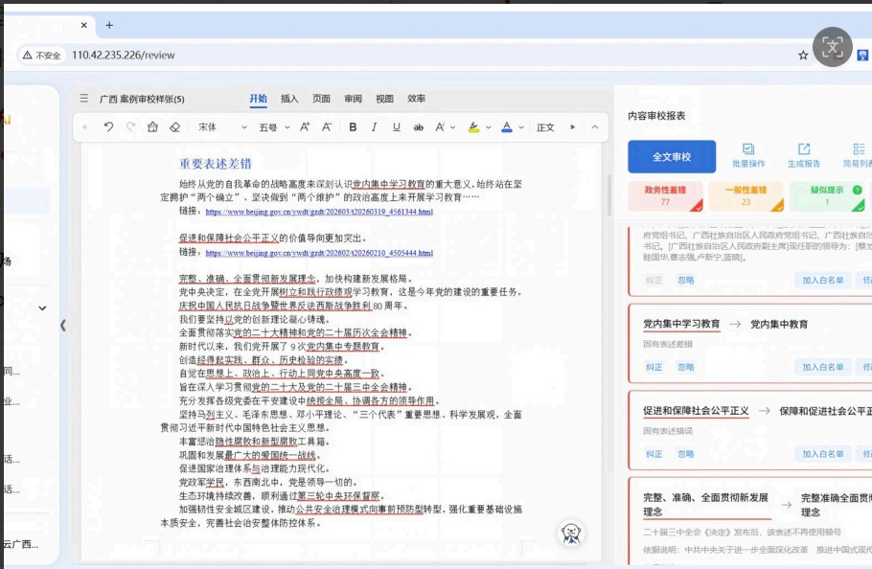Click the 完整、准确、全面贯彻新发展理念 term in the card

pyautogui.click(x=705, y=504)
